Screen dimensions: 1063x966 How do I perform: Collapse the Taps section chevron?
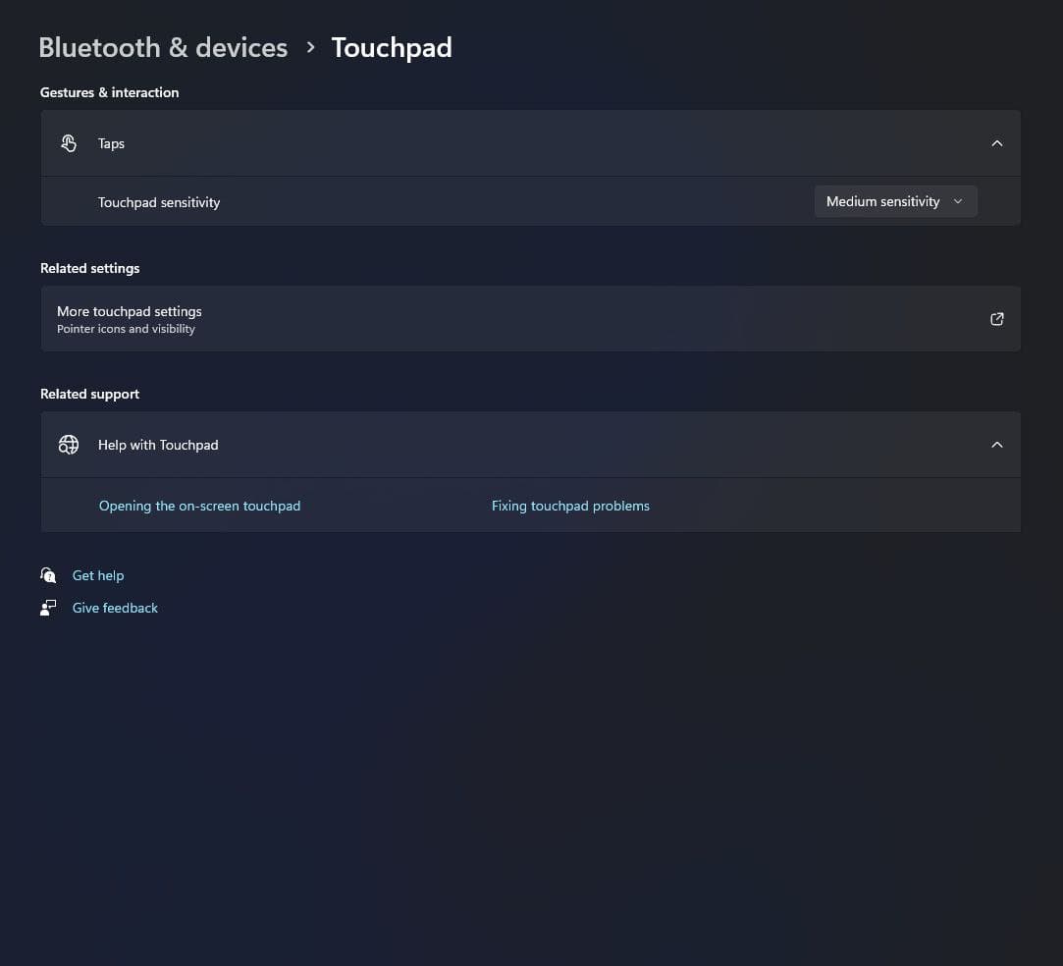(x=996, y=143)
